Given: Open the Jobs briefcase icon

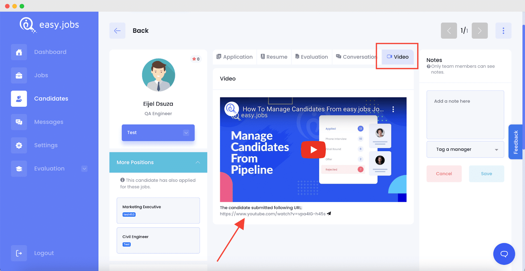Looking at the screenshot, I should pyautogui.click(x=19, y=75).
